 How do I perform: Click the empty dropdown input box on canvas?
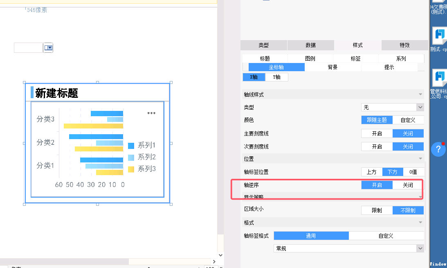[x=29, y=47]
